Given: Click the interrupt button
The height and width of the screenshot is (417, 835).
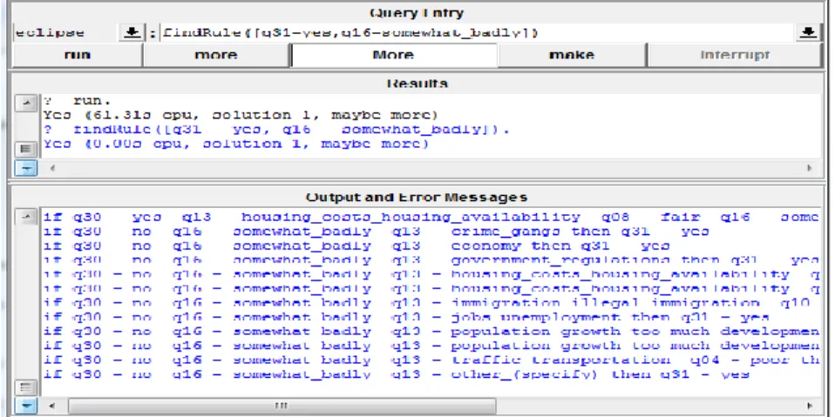Looking at the screenshot, I should click(735, 56).
